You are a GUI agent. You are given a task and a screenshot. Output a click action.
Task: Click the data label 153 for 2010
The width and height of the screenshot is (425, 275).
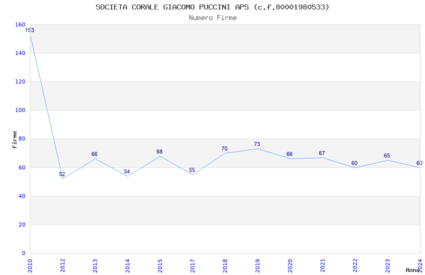tap(29, 30)
